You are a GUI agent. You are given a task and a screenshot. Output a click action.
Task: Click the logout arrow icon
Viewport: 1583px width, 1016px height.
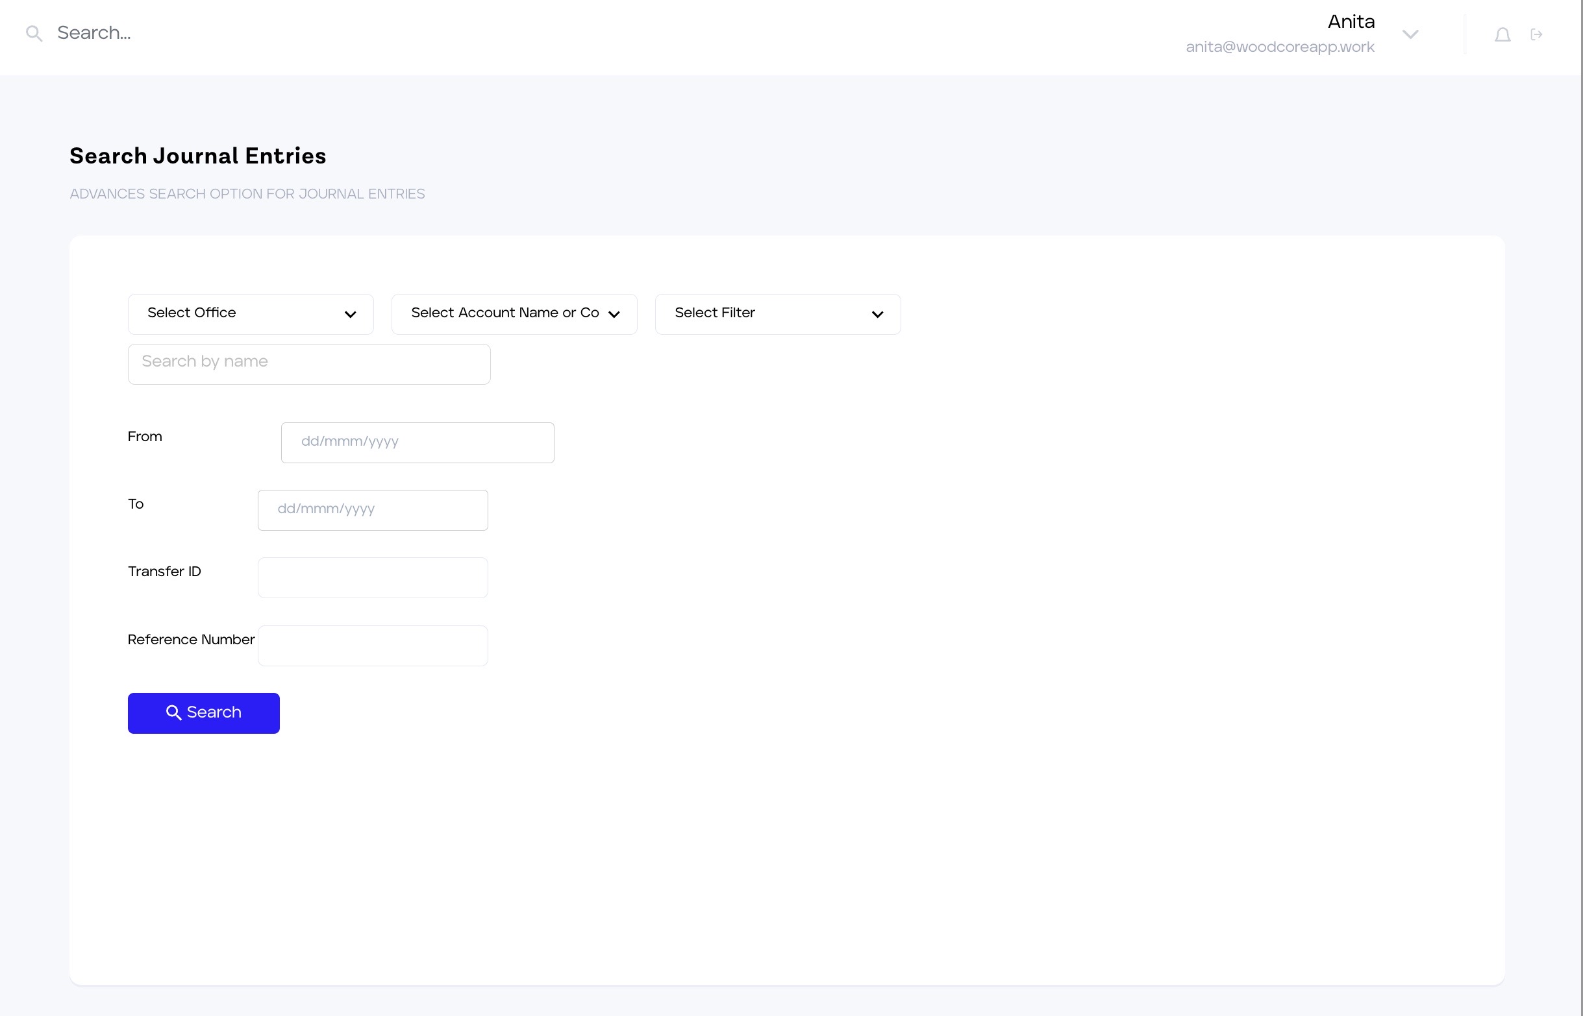click(1536, 34)
